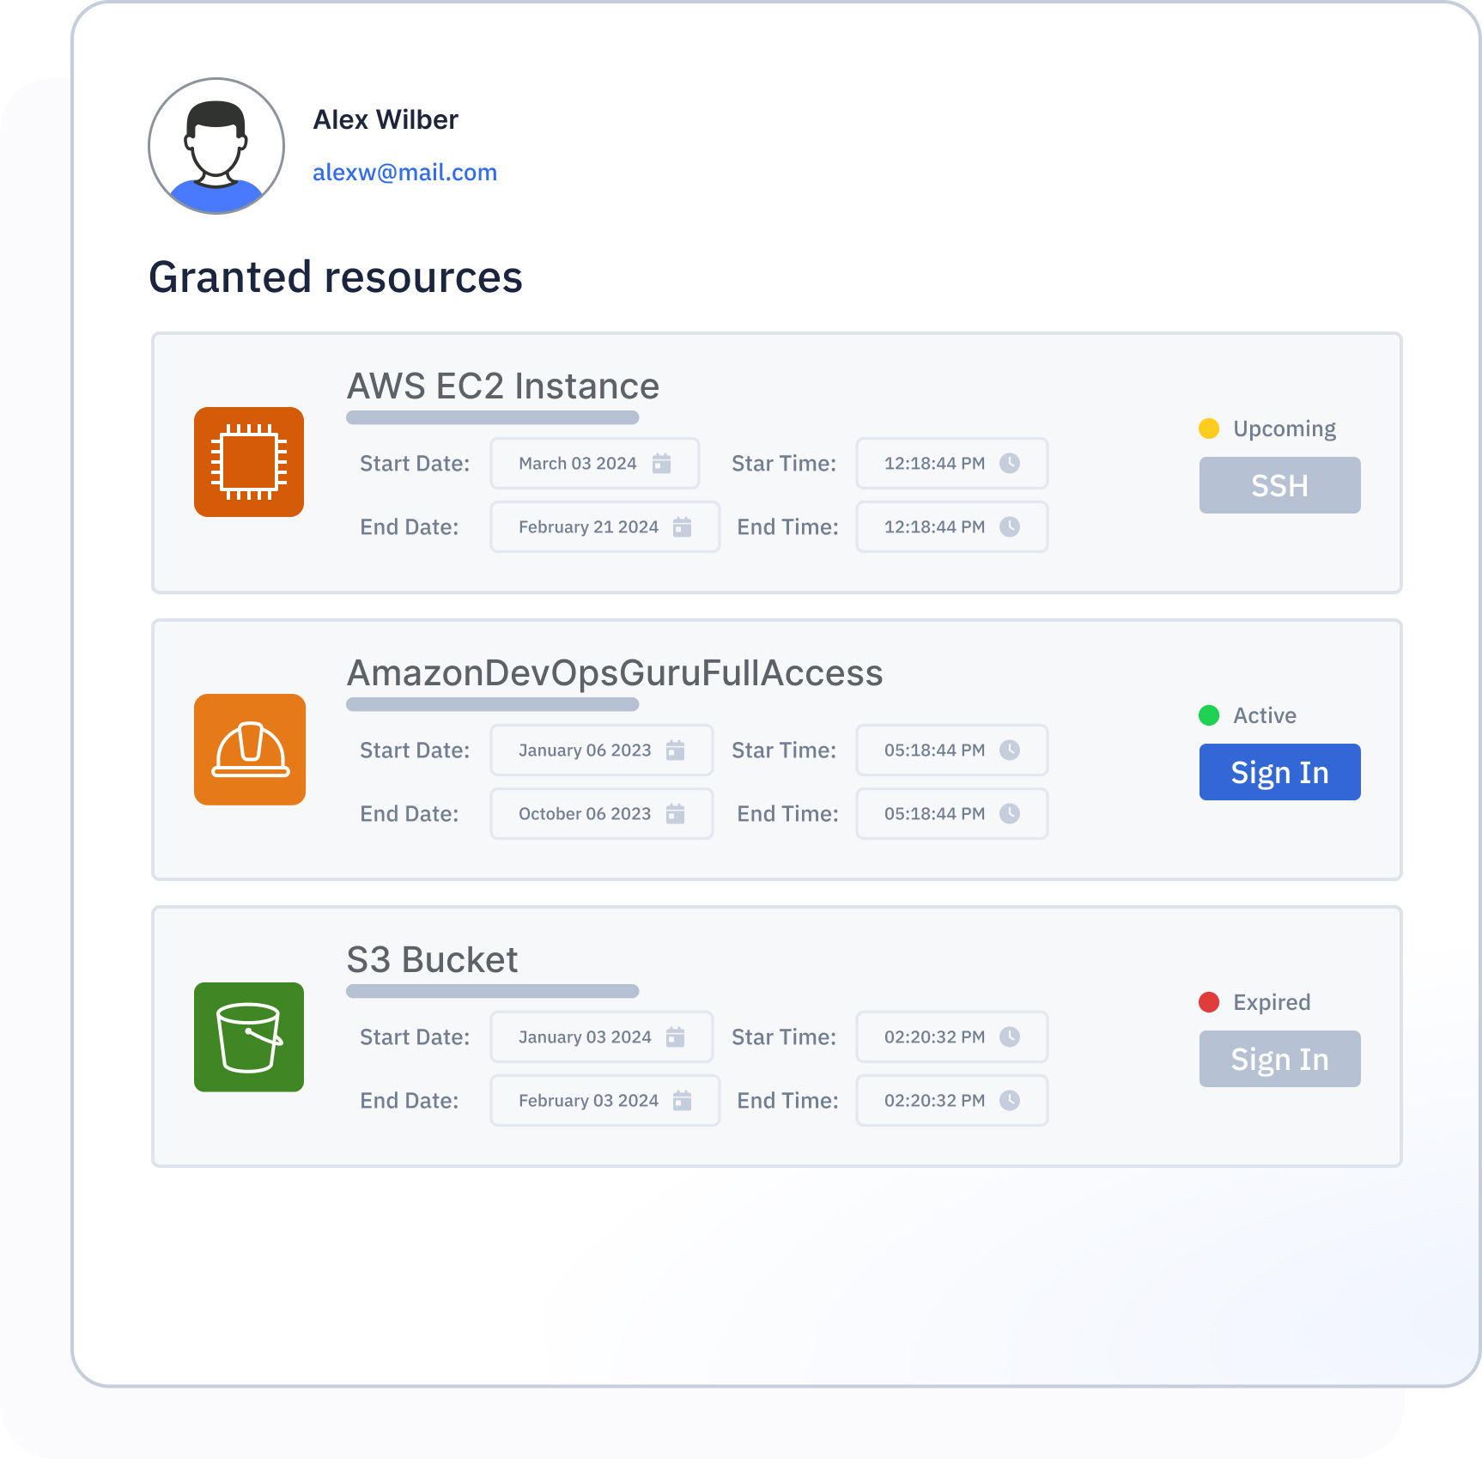
Task: Open clock picker for S3 Bucket end time
Action: (1010, 1101)
